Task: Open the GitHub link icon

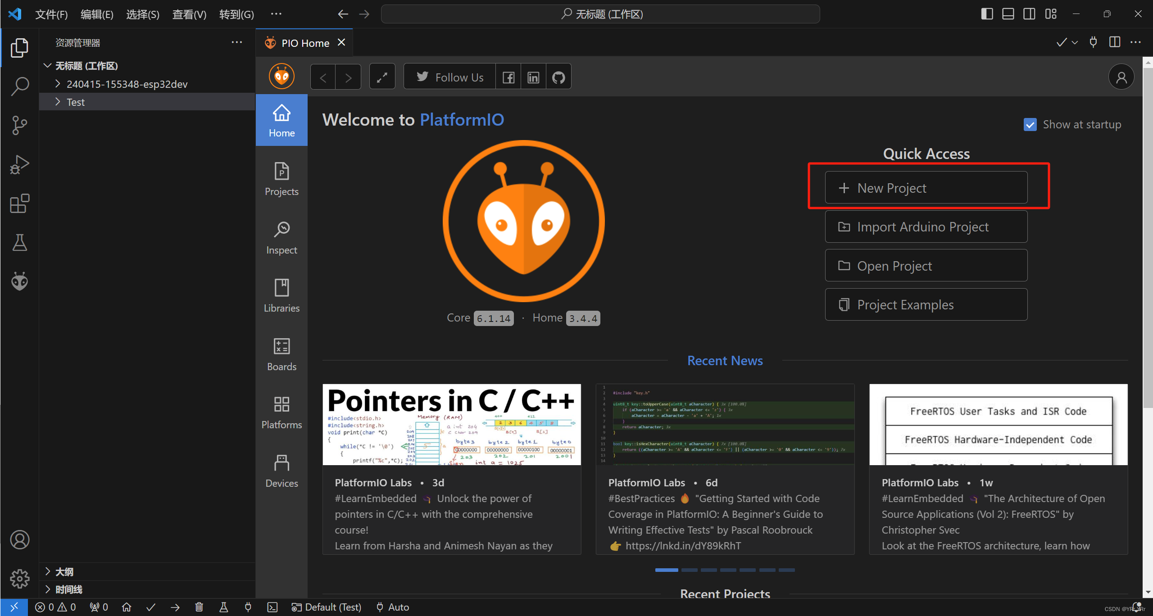Action: coord(558,77)
